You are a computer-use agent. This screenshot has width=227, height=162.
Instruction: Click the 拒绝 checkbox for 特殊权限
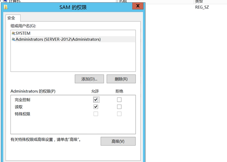tap(119, 114)
